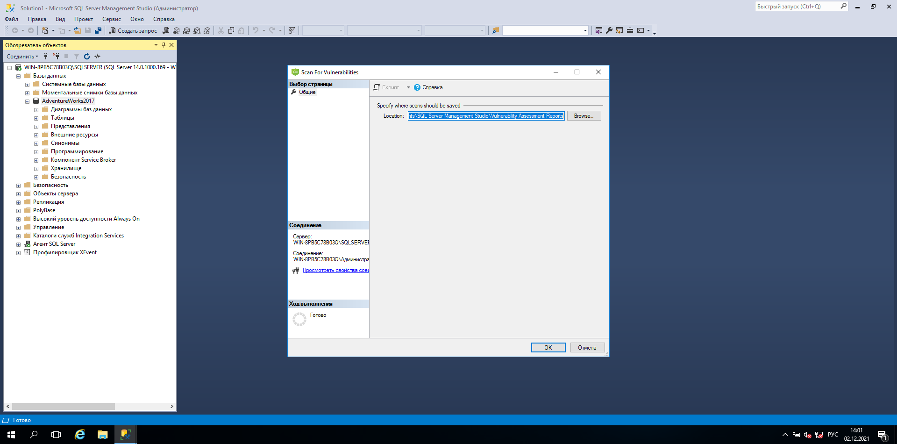Open the Object Explorer window icon
The height and width of the screenshot is (444, 897).
pos(619,30)
